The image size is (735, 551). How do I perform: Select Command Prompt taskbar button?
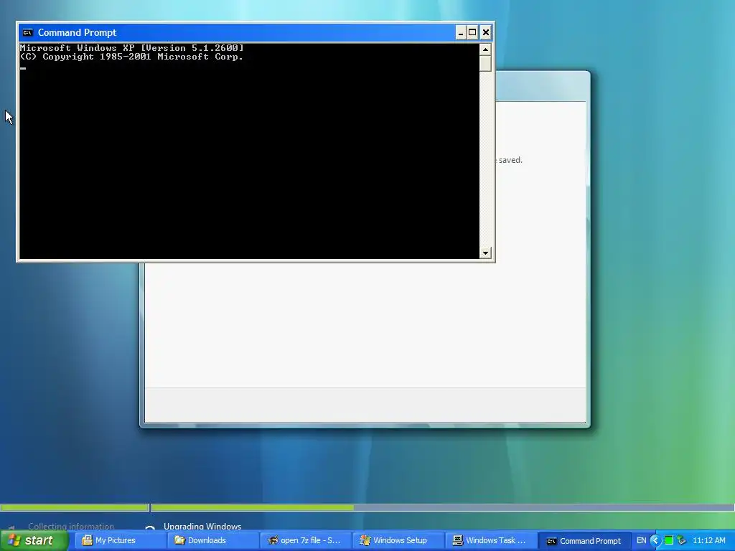[x=584, y=541]
